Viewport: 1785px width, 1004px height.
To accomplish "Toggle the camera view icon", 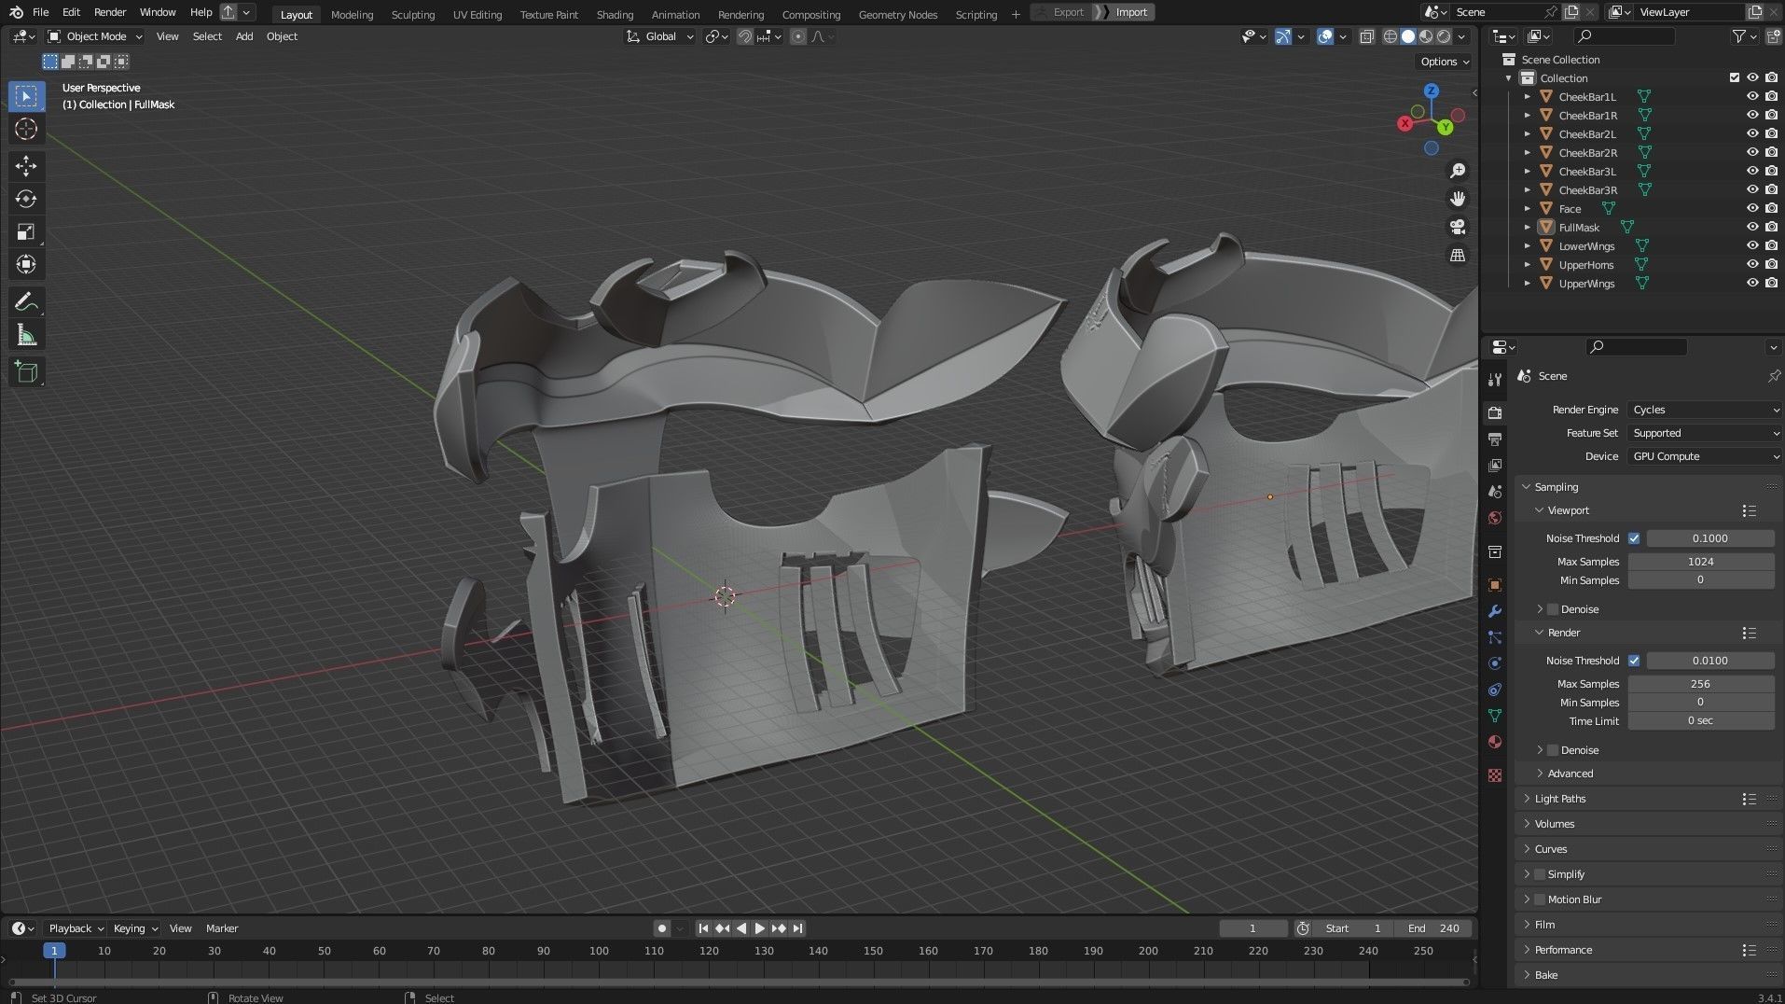I will [1457, 227].
